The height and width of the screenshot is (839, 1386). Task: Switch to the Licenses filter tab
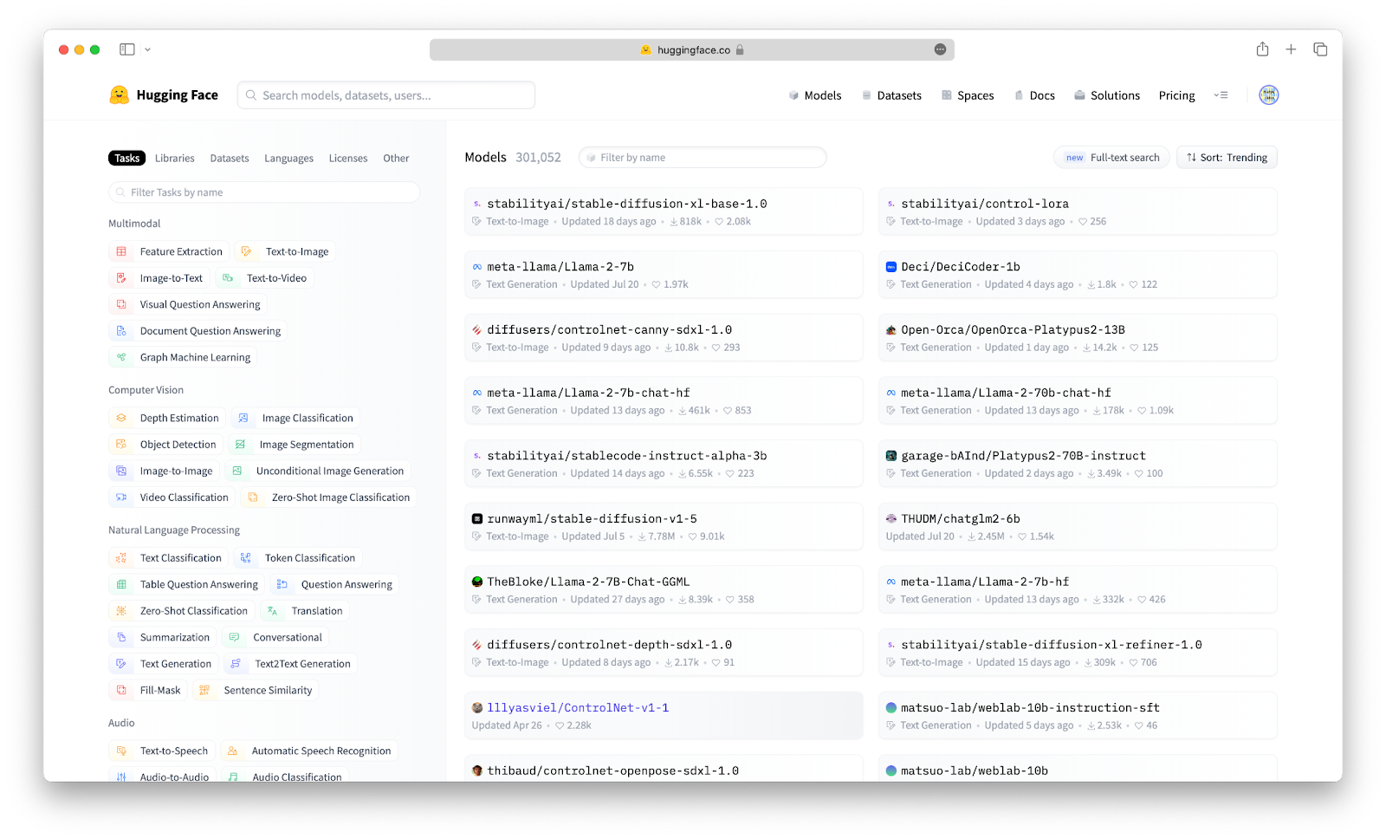coord(348,158)
